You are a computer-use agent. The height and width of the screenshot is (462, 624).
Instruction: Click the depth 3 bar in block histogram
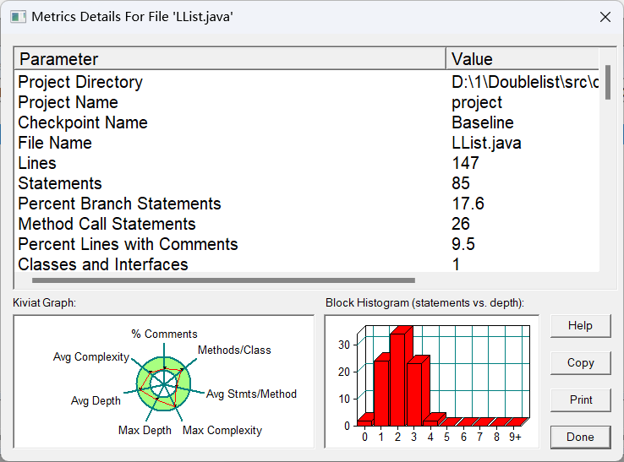click(x=414, y=394)
